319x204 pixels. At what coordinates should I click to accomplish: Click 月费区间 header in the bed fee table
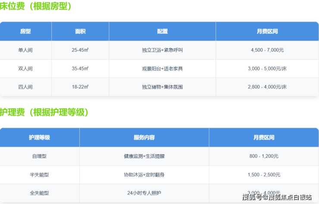267,31
